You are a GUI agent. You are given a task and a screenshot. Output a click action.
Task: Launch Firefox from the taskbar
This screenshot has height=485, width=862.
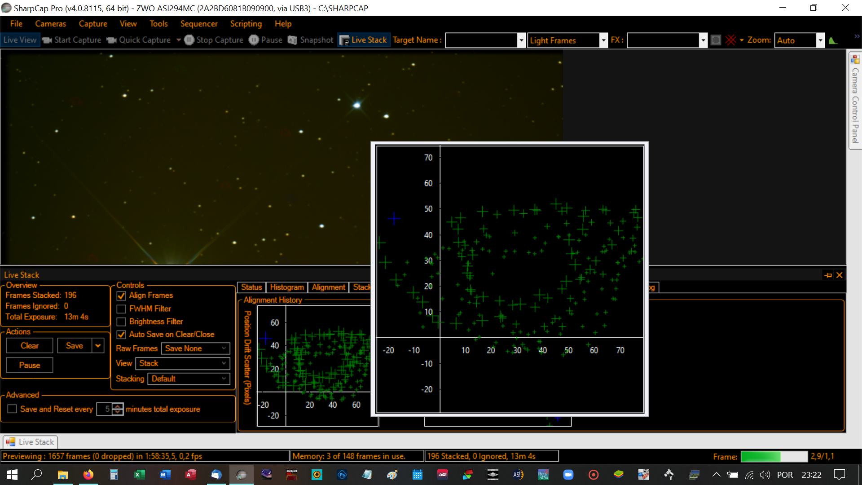pyautogui.click(x=88, y=475)
